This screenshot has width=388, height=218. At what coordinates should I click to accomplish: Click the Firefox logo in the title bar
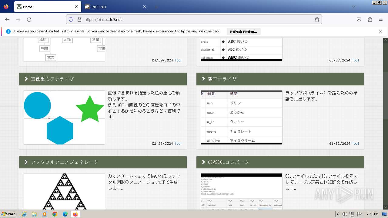6,6
